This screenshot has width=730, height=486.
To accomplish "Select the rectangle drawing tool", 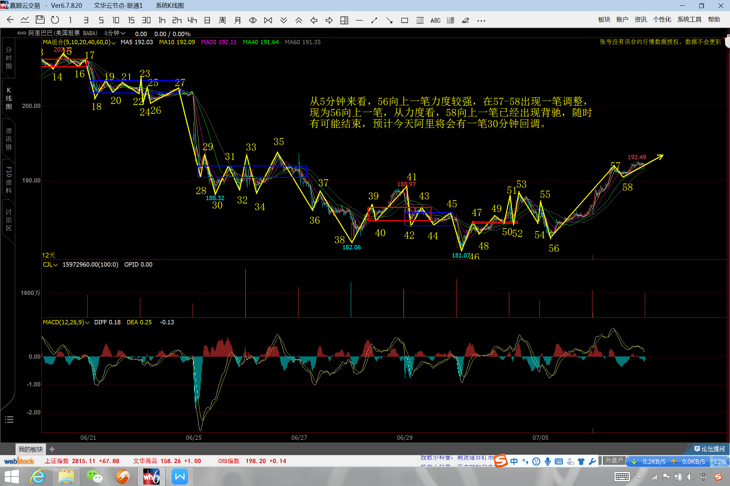I will [405, 20].
